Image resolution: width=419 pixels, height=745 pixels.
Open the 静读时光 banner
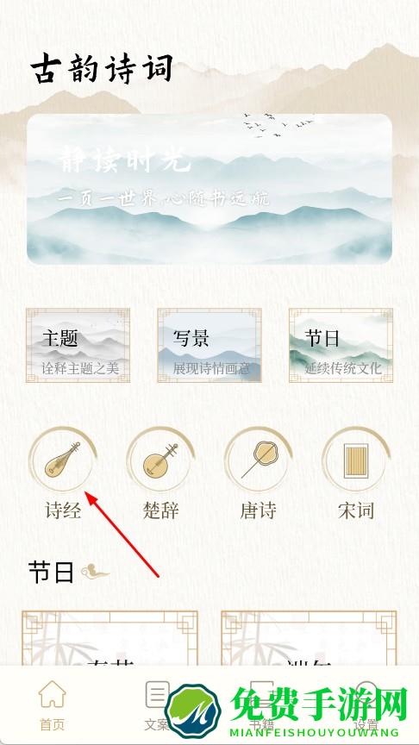click(x=209, y=189)
